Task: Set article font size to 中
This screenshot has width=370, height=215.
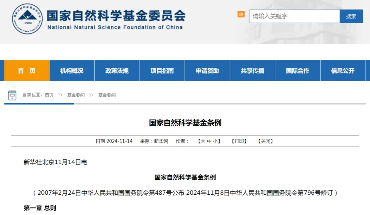Action: pyautogui.click(x=209, y=141)
